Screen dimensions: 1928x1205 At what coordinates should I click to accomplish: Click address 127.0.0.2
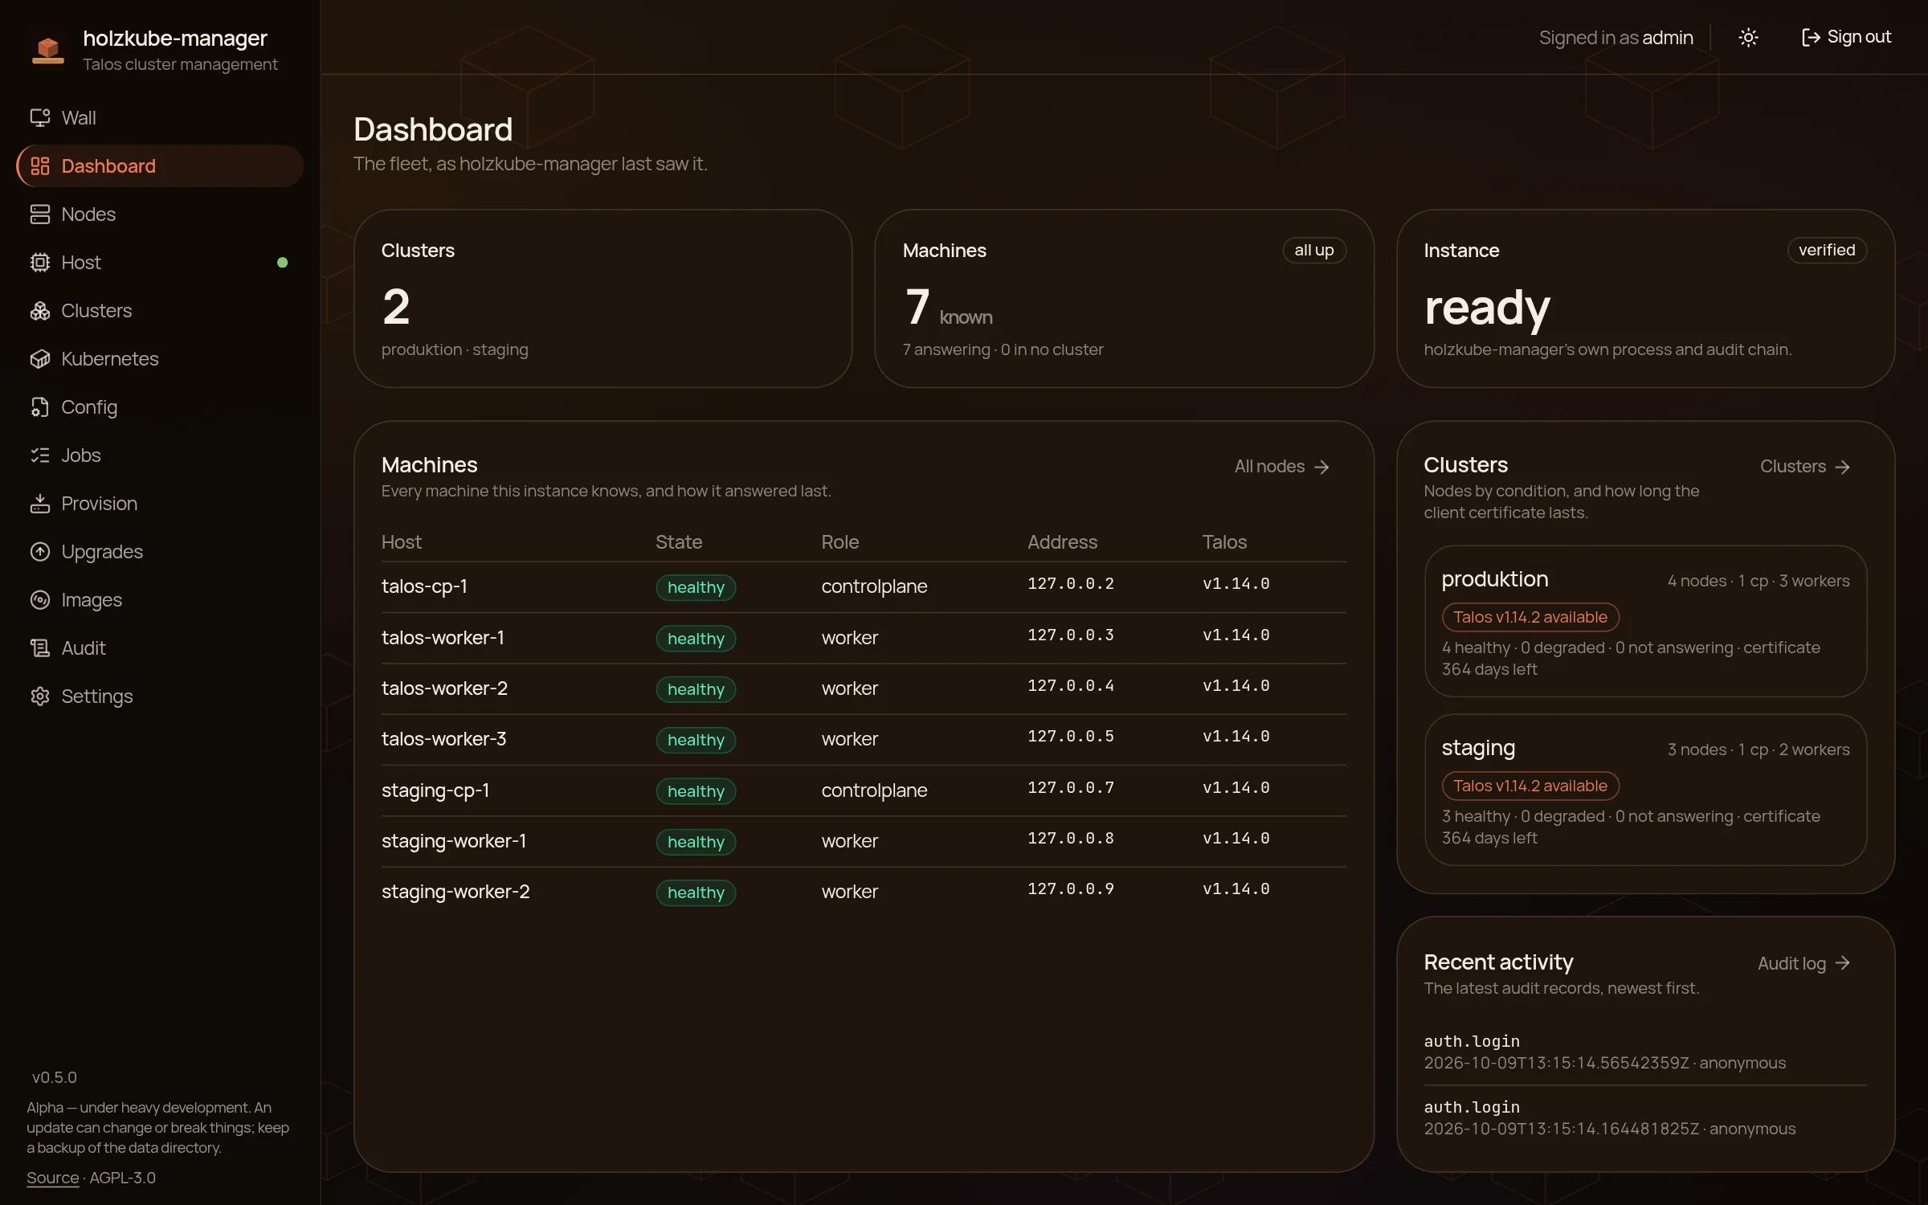(1071, 584)
